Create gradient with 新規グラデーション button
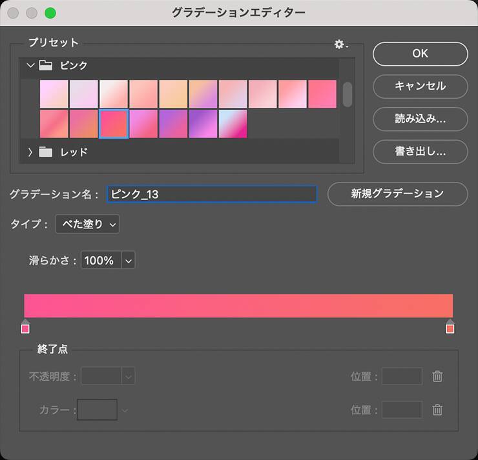The image size is (478, 460). [397, 194]
